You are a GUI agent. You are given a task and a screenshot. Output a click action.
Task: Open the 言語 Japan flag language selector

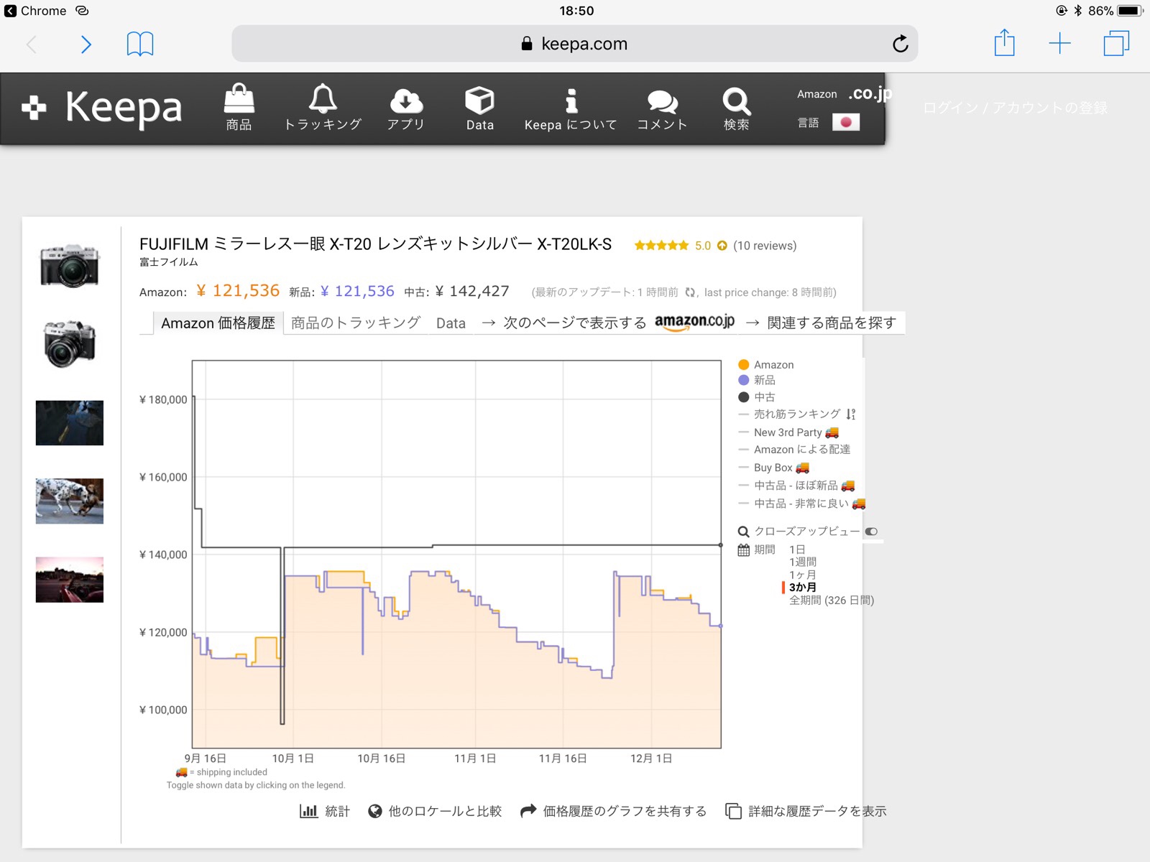click(846, 122)
